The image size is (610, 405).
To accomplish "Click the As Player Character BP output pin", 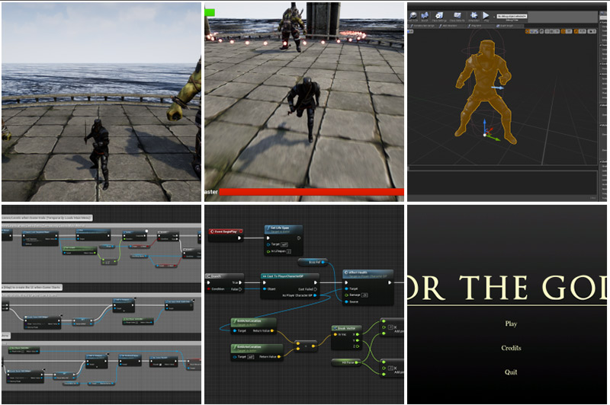I will [x=315, y=295].
